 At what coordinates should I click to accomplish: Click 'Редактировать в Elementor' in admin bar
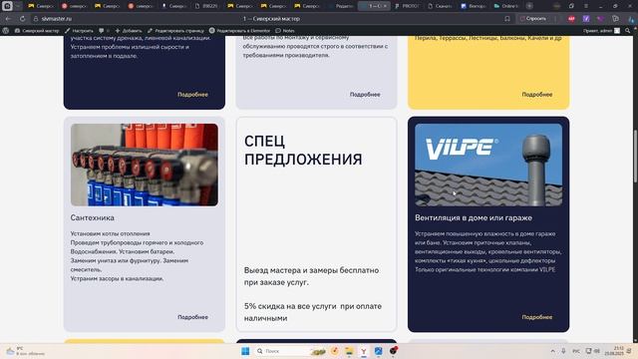click(239, 31)
